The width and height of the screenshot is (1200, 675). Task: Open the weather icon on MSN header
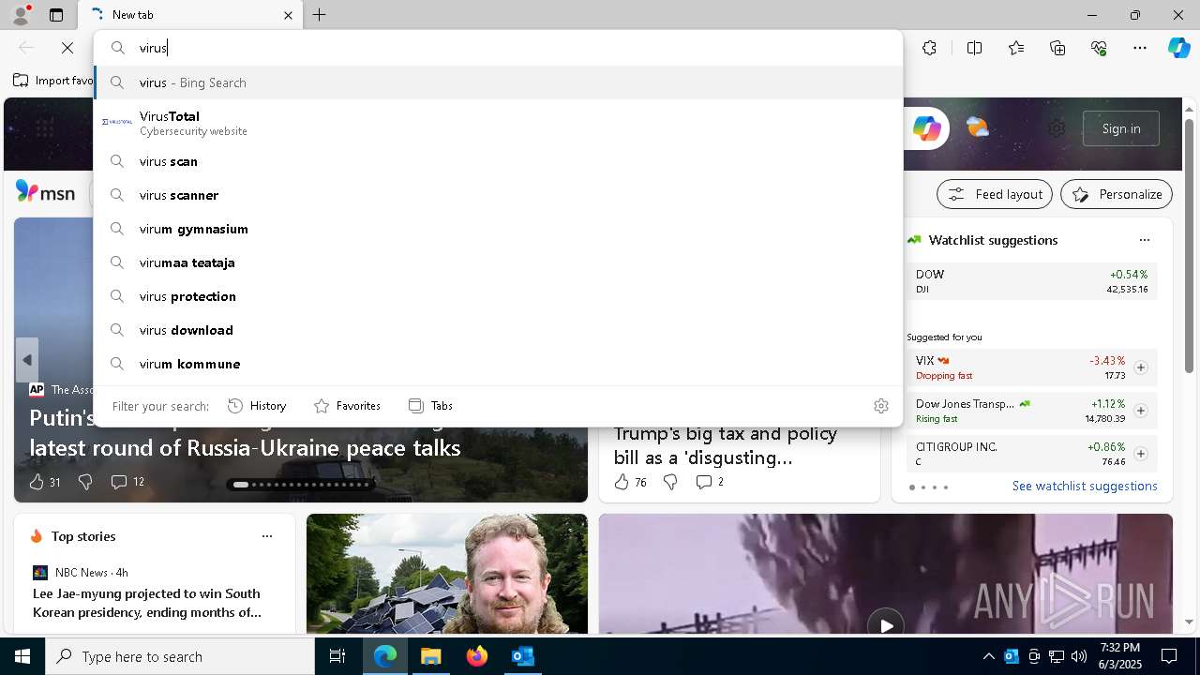tap(977, 127)
